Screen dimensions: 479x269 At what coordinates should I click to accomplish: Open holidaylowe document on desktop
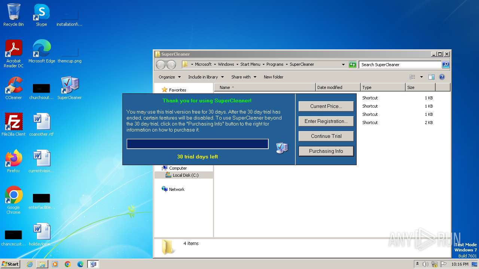(41, 234)
